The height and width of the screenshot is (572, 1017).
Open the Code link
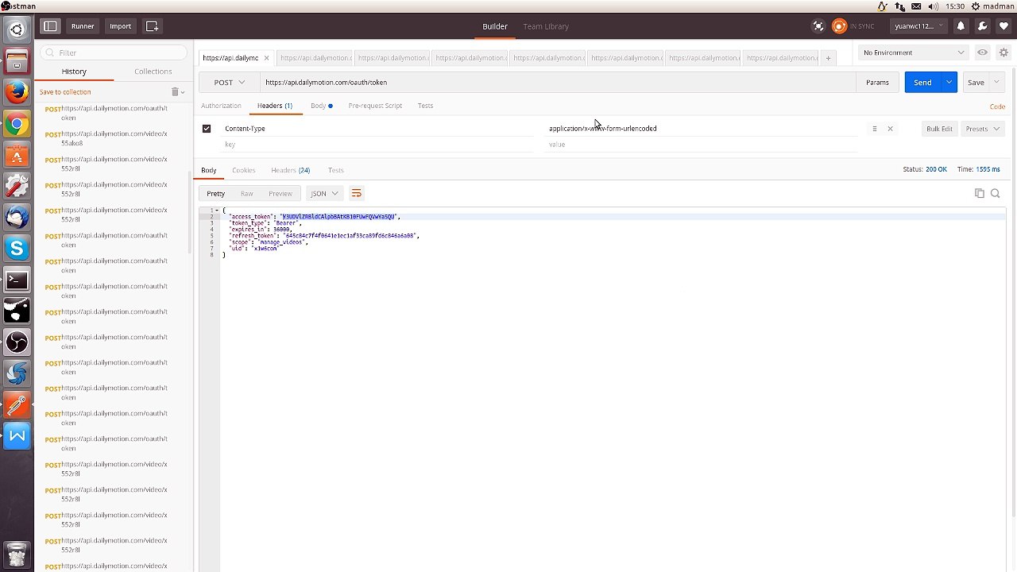[997, 106]
